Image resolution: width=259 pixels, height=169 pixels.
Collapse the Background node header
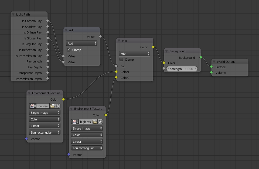pos(166,51)
